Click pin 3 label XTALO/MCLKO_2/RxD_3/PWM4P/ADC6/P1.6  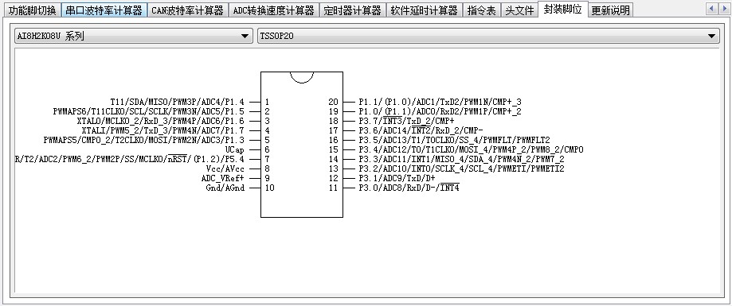coord(160,121)
